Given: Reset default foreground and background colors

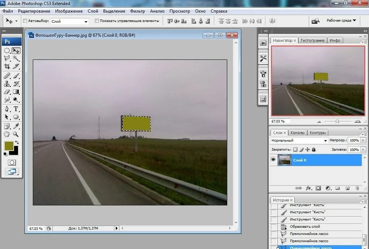Looking at the screenshot, I should coord(5,154).
